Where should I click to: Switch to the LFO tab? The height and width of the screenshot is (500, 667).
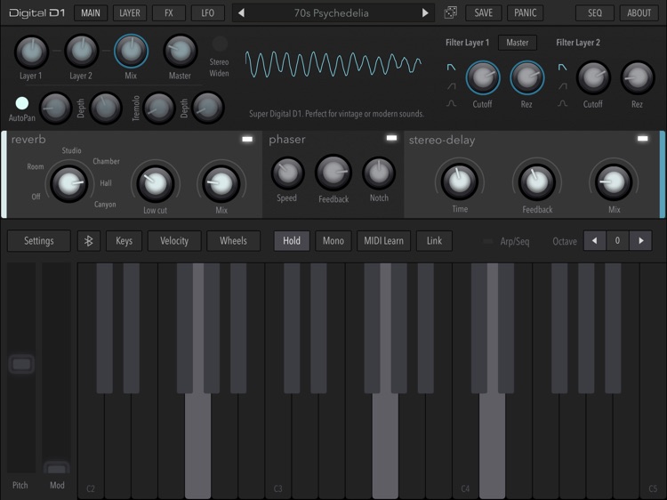(207, 13)
